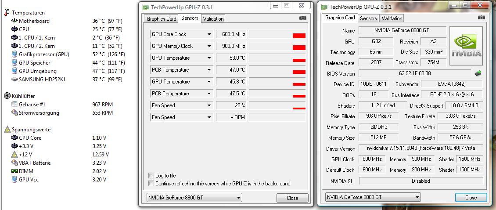Open the GPU Core Clock sensor dropdown

point(209,34)
